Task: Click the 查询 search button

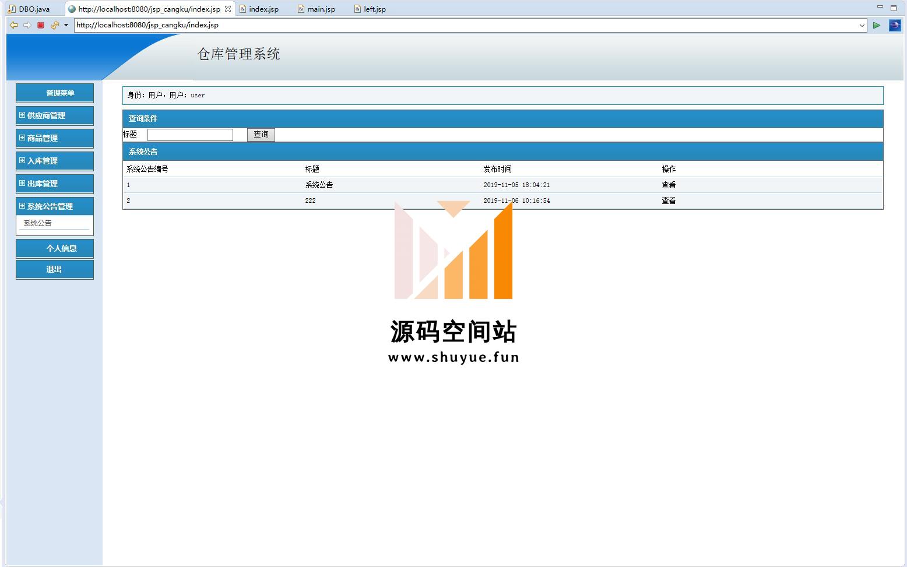Action: click(261, 135)
